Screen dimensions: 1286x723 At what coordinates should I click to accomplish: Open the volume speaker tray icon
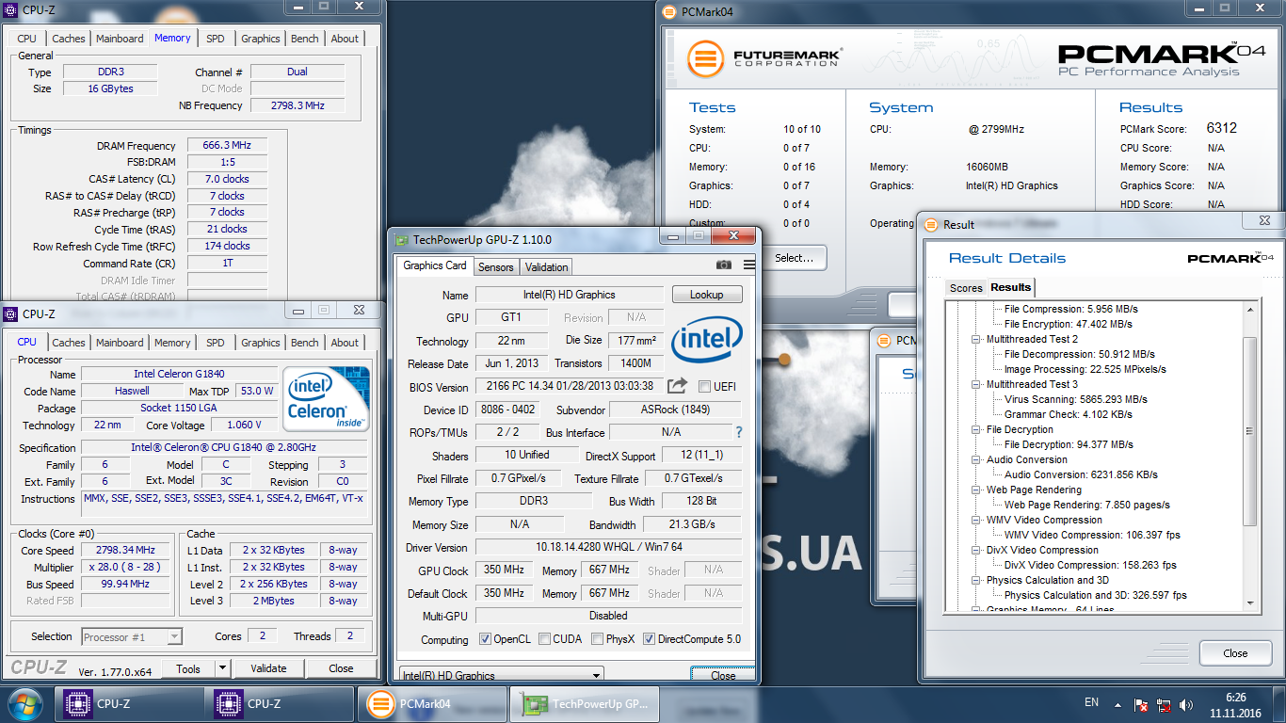pos(1187,704)
